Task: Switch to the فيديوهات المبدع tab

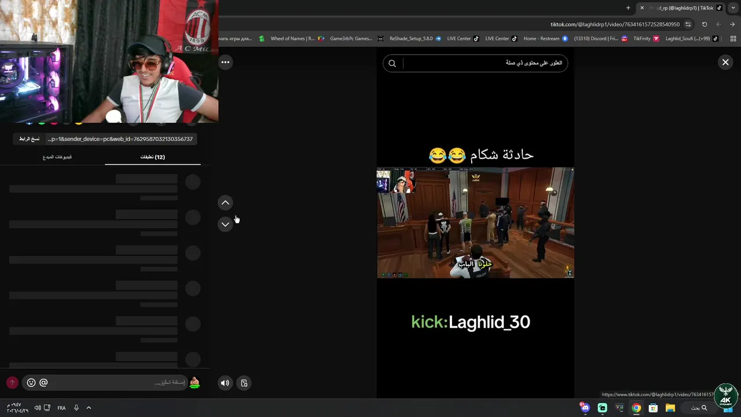Action: (57, 157)
